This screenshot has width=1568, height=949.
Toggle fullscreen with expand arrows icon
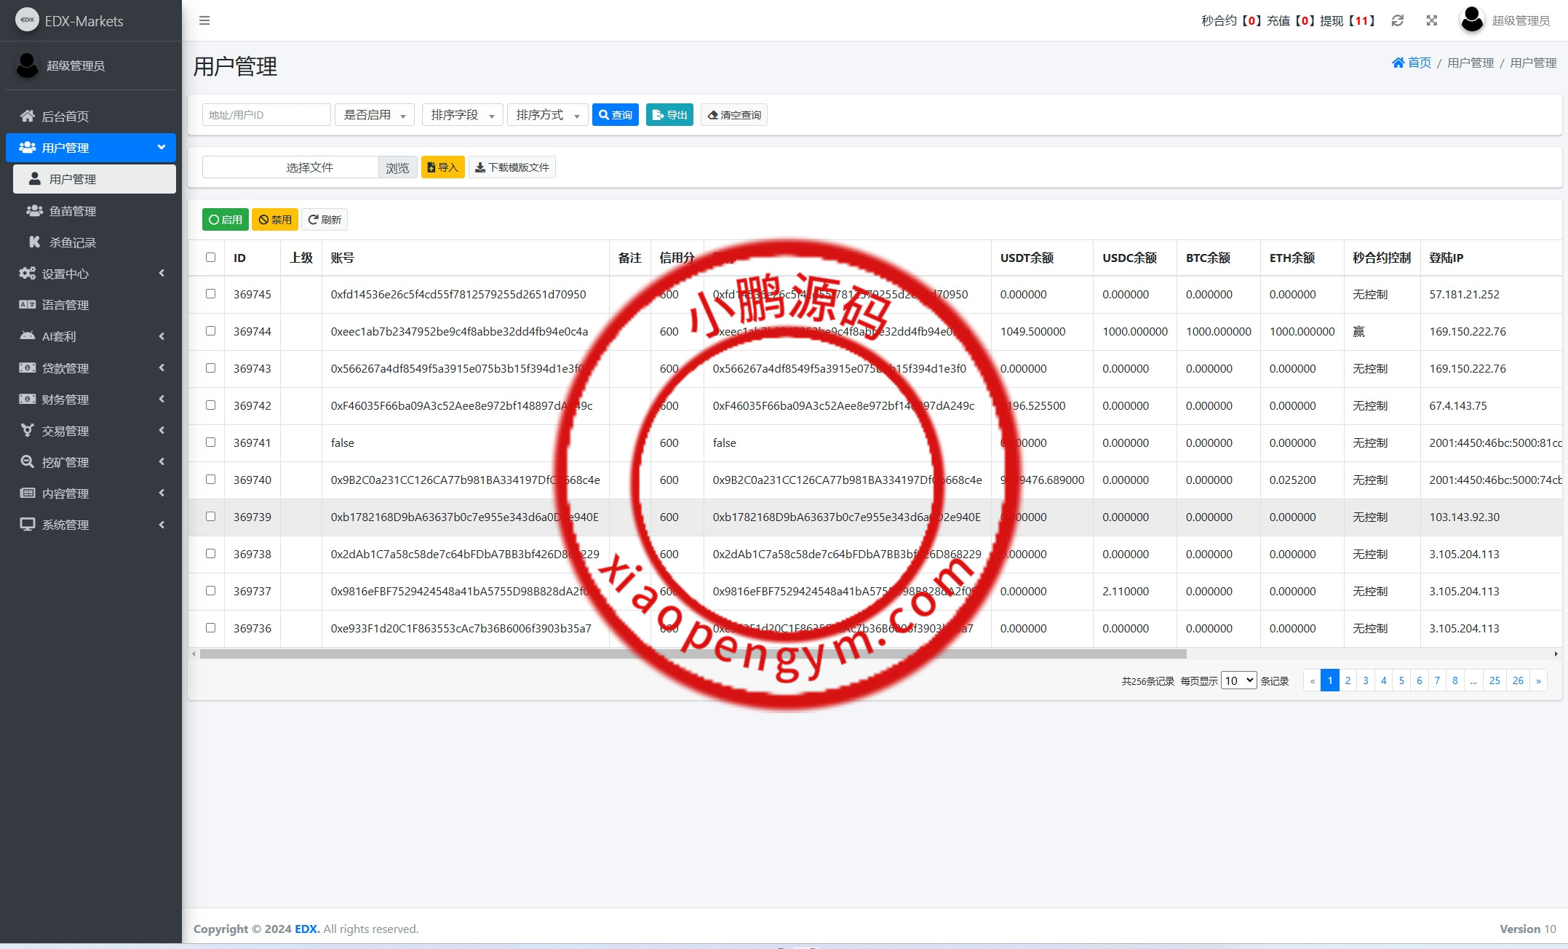(x=1431, y=20)
